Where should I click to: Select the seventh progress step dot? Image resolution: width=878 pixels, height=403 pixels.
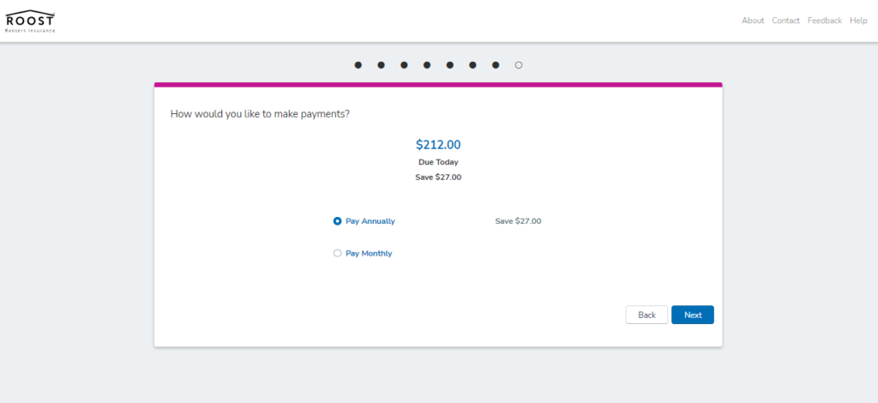[x=496, y=65]
